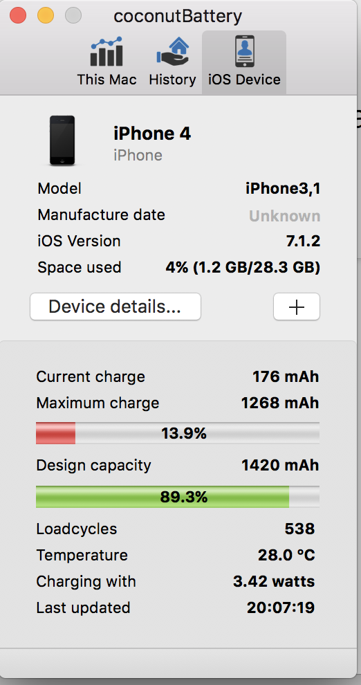Select the History hand-and-house icon

173,52
